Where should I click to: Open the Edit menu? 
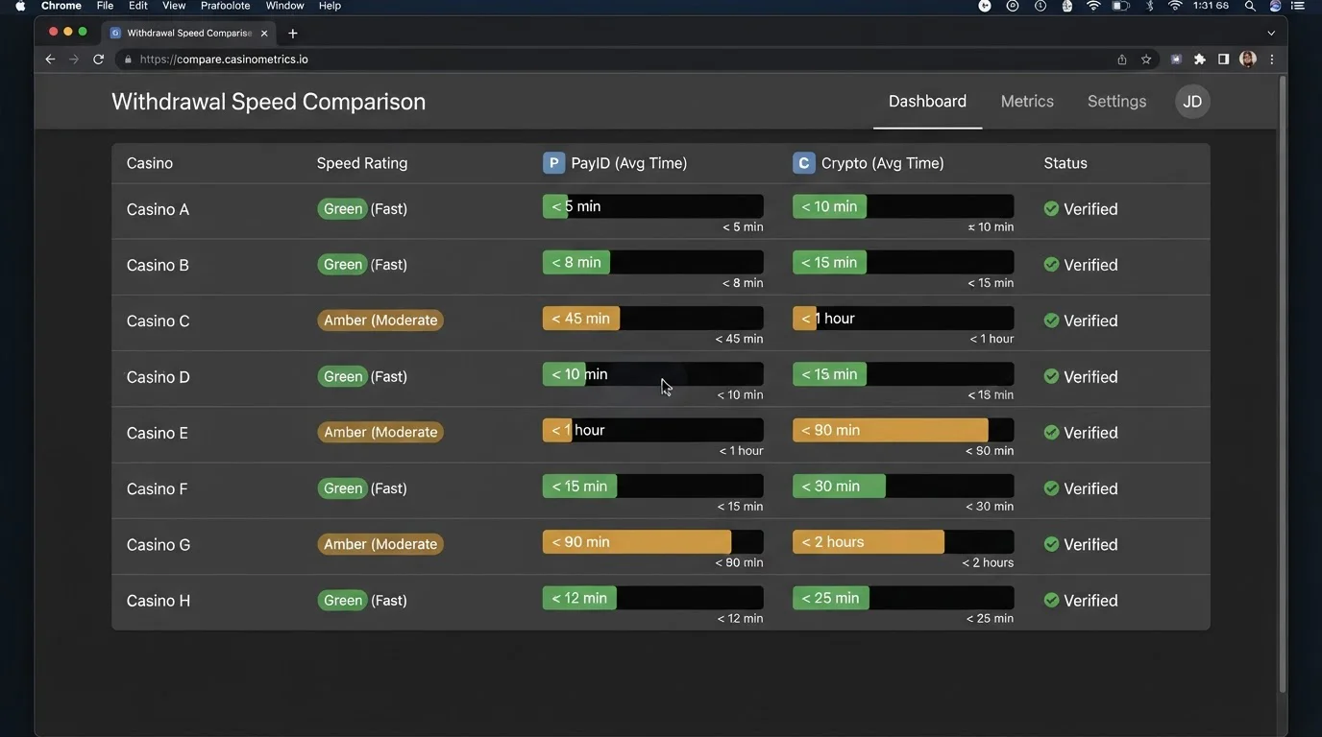pyautogui.click(x=137, y=6)
